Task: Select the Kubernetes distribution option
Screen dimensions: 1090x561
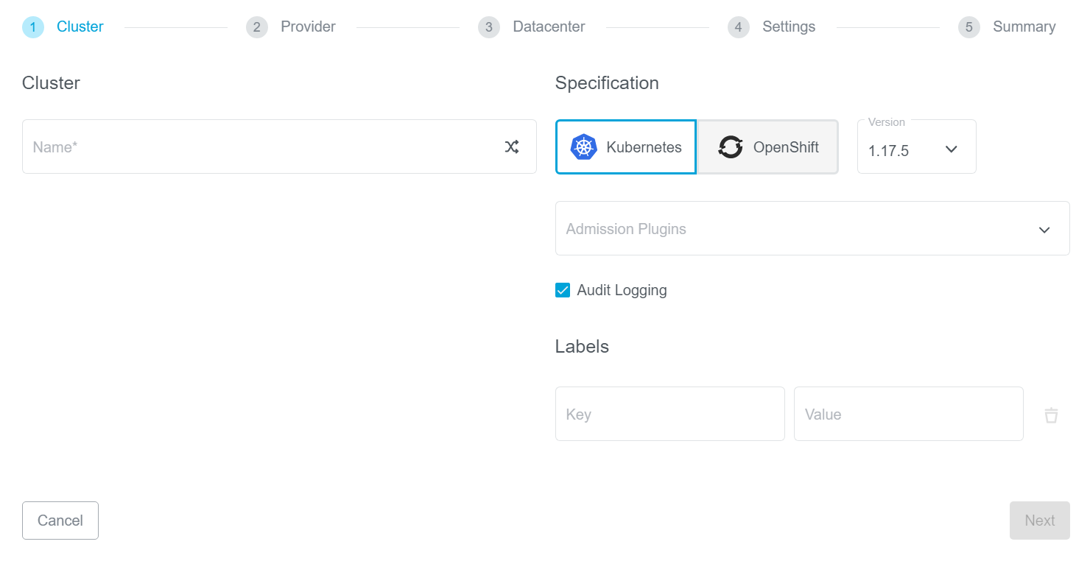Action: (x=625, y=147)
